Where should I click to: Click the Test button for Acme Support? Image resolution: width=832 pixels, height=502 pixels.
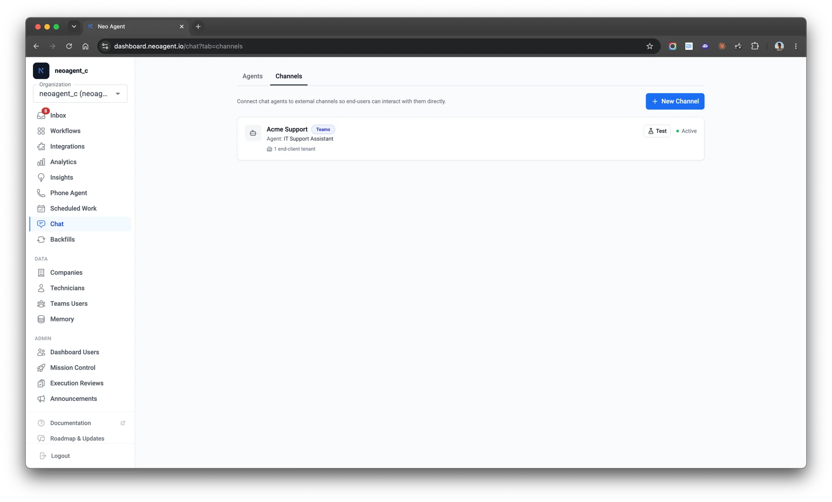657,131
